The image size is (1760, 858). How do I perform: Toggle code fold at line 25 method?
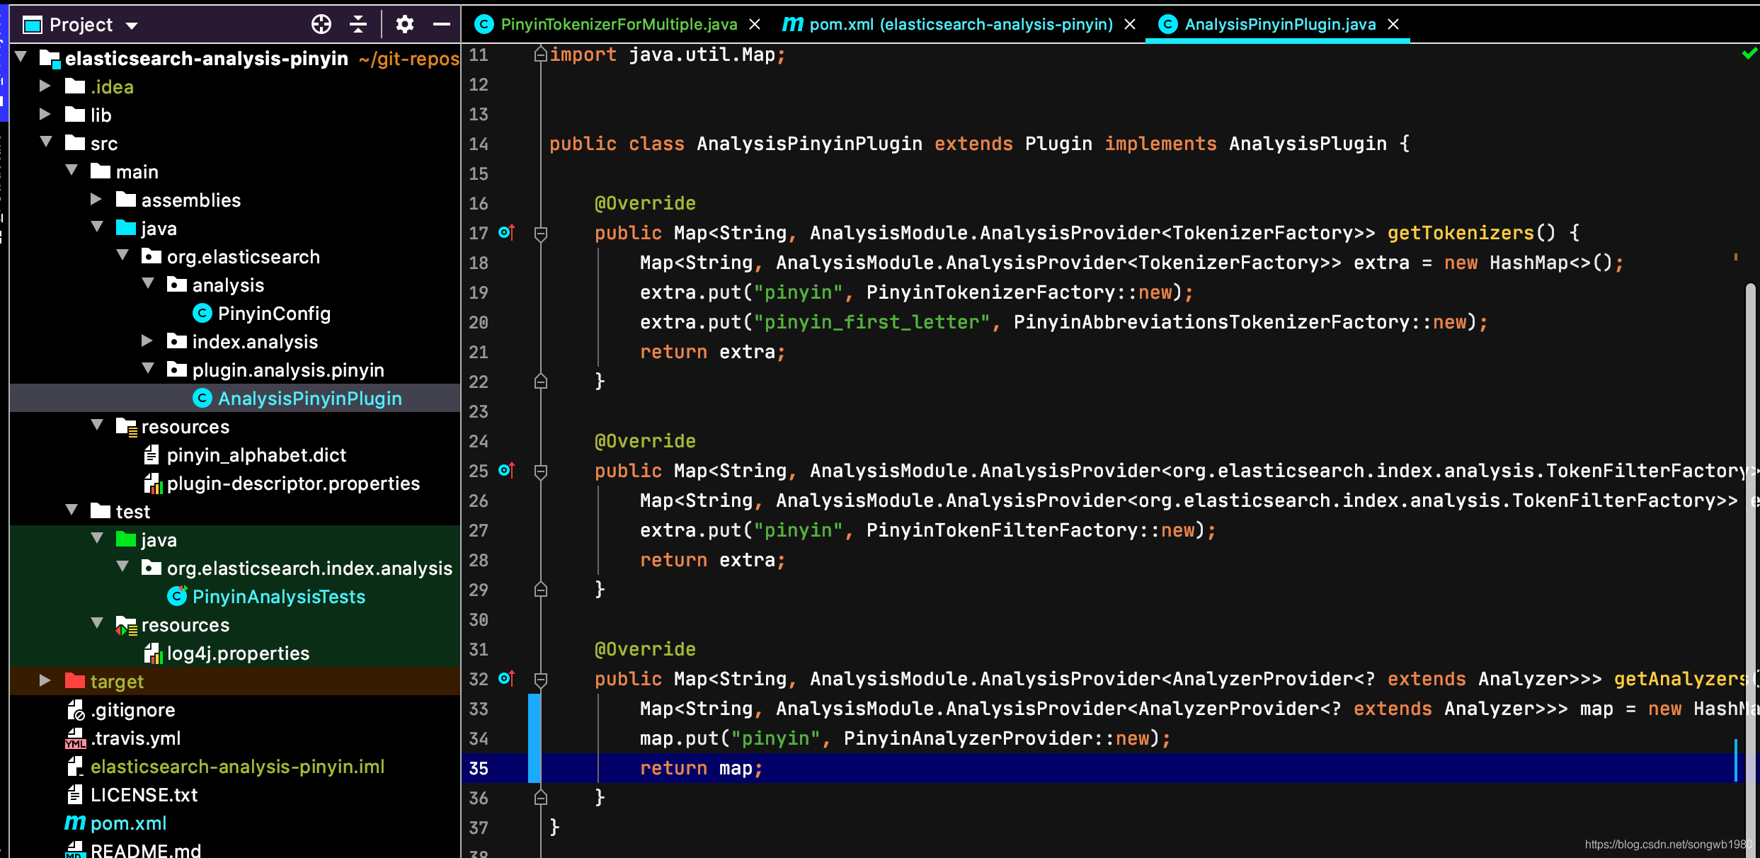pyautogui.click(x=541, y=471)
